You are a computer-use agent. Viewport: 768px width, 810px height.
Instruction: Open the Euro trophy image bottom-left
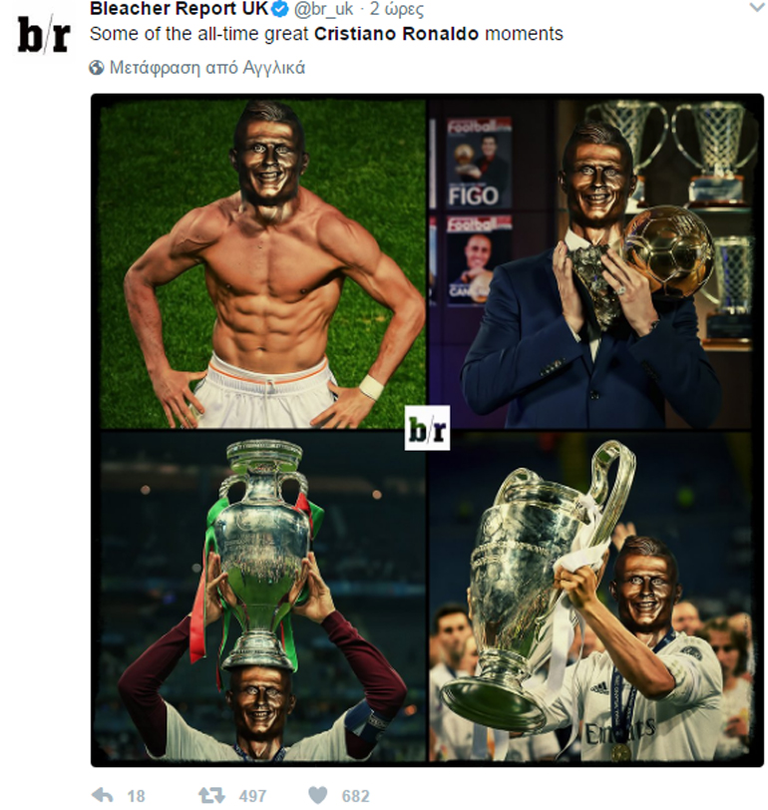(262, 597)
